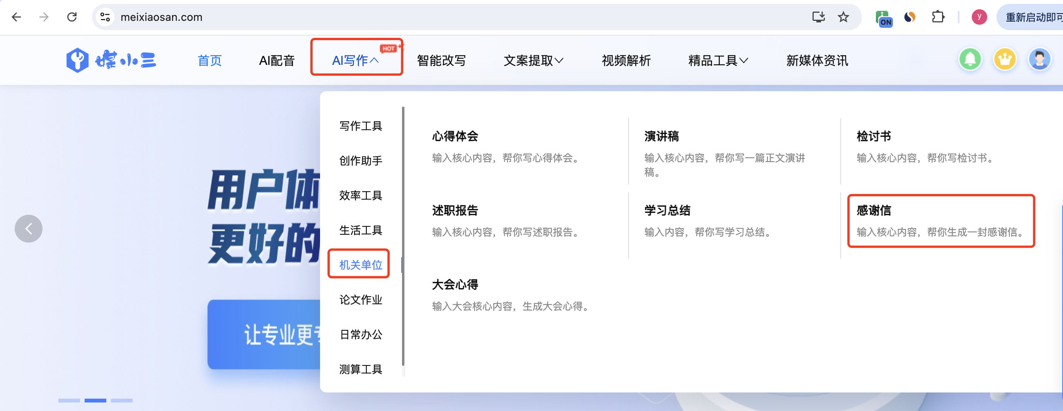The height and width of the screenshot is (411, 1063).
Task: Open the 大会心得 writing tool
Action: coord(455,284)
